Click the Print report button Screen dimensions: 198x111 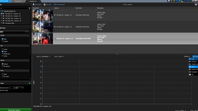pyautogui.click(x=47, y=5)
